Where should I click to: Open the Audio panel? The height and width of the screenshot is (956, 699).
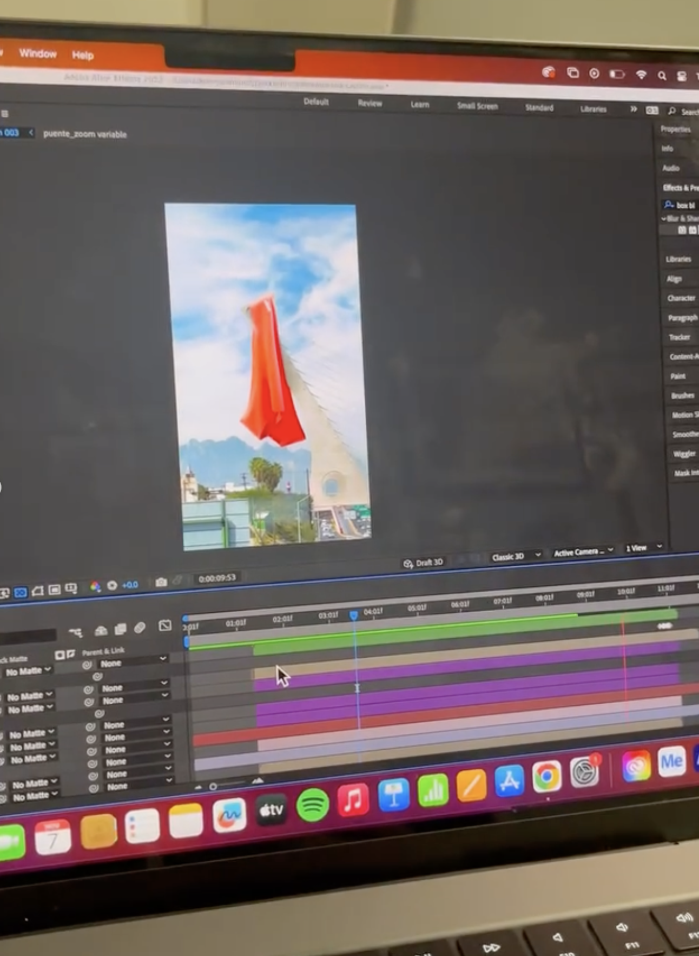pyautogui.click(x=671, y=168)
